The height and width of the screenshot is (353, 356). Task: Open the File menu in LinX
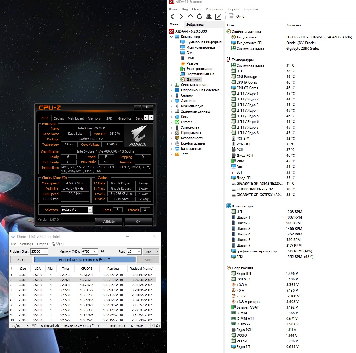pos(13,244)
